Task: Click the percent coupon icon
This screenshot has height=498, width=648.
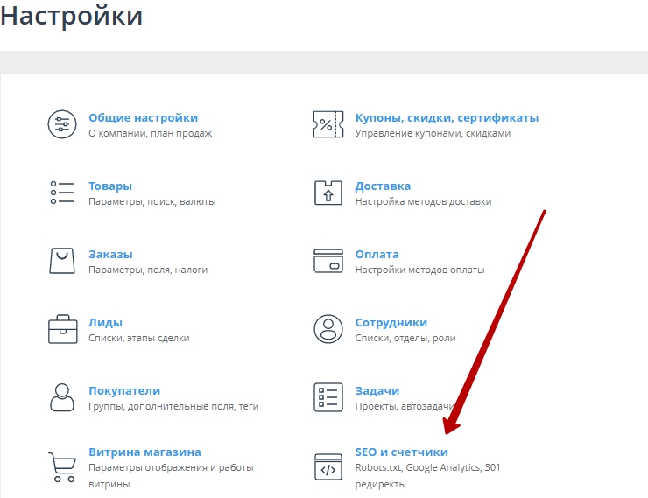Action: coord(328,124)
